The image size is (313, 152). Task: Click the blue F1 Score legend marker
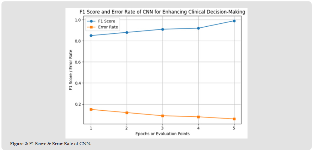point(91,21)
